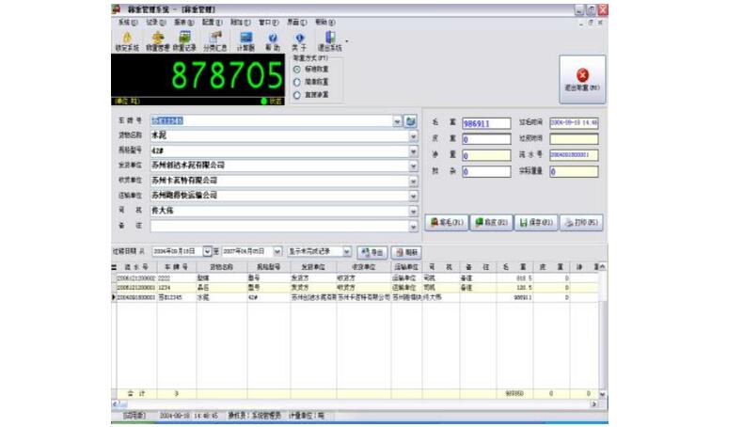Expand the 运输单位 dropdown arrow

[413, 196]
